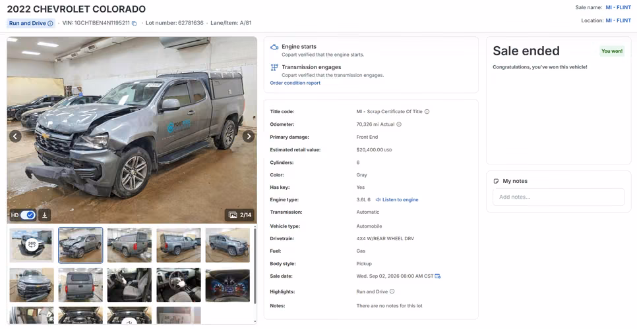This screenshot has height=329, width=637.
Task: Open the Location MI - FLINT link
Action: pos(619,20)
